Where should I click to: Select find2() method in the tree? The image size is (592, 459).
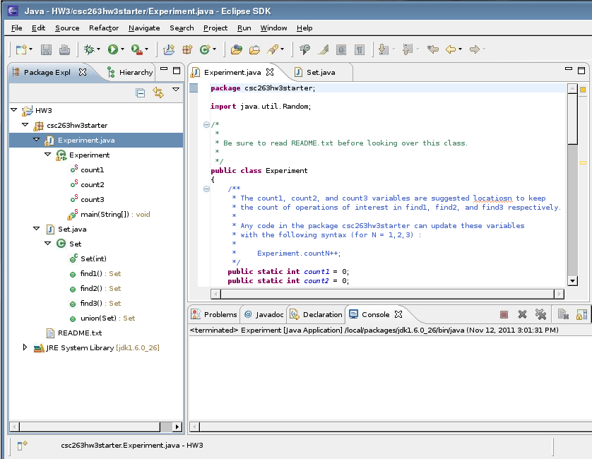click(91, 288)
